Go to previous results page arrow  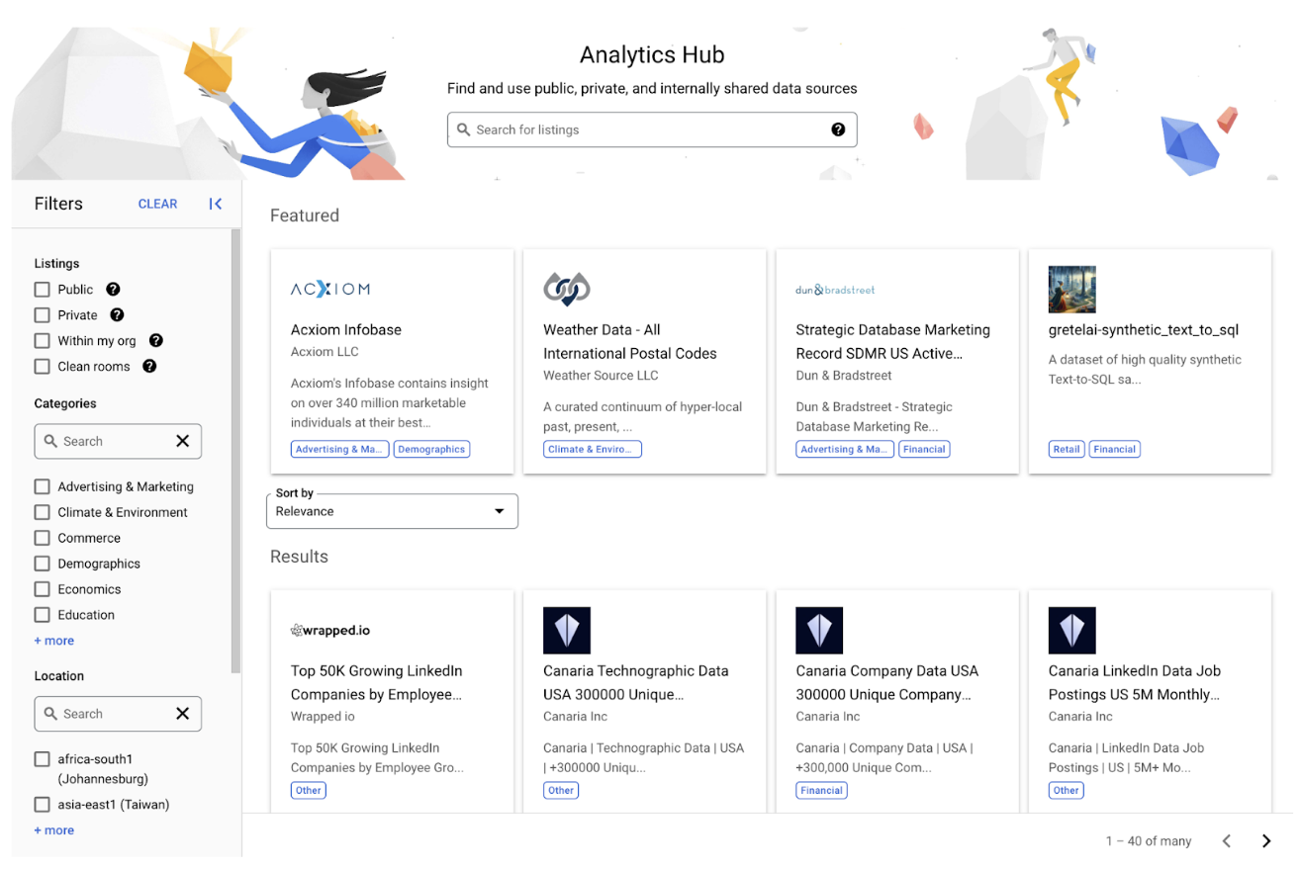1227,841
